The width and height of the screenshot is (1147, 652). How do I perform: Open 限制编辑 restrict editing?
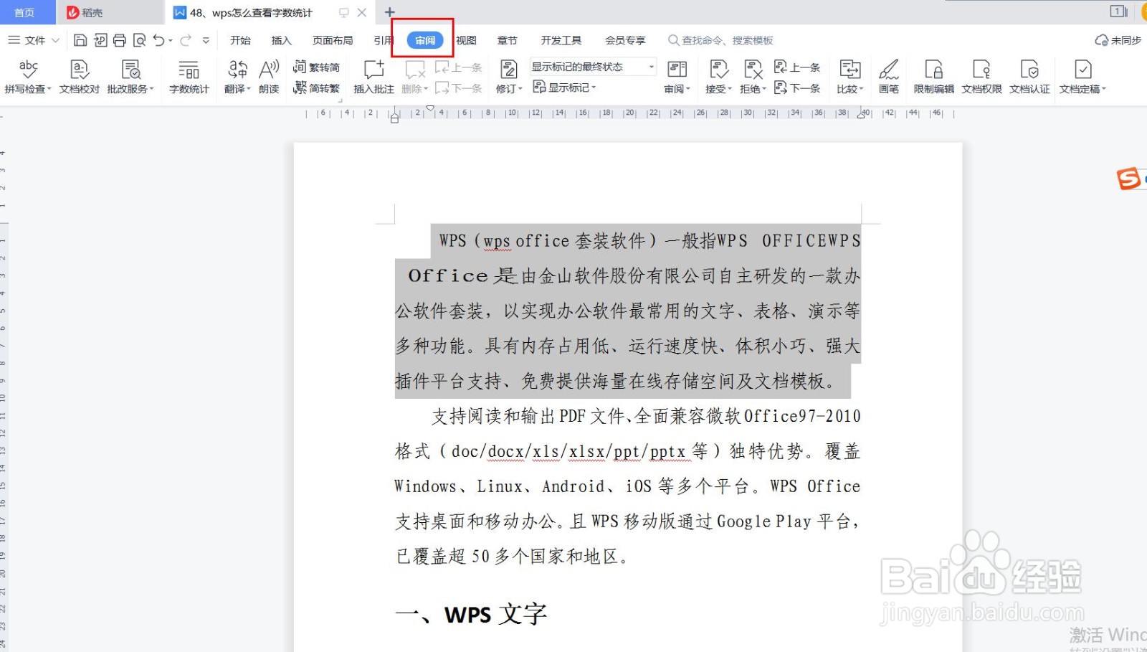[933, 75]
